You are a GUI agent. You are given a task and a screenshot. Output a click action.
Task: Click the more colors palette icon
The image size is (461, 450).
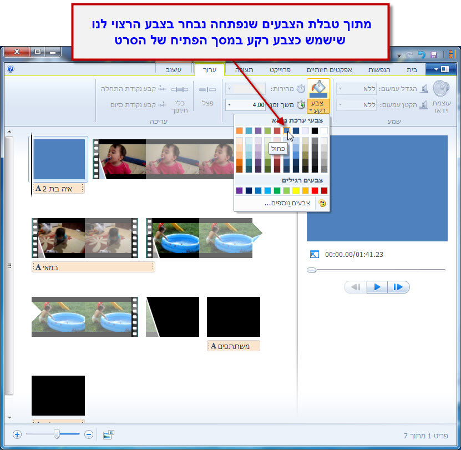point(322,203)
